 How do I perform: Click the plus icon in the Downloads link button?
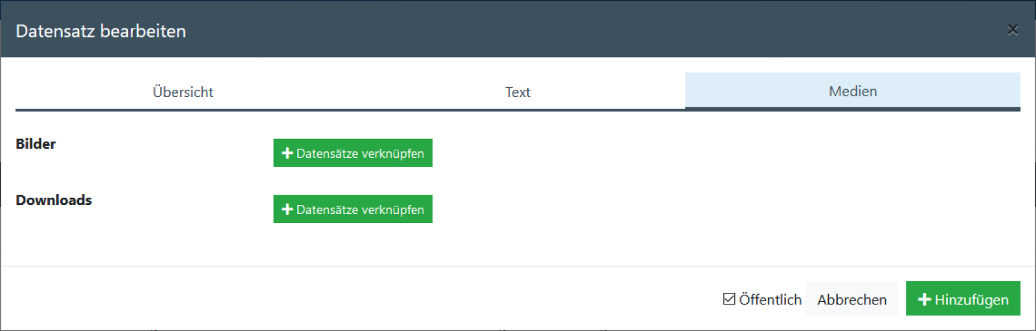click(287, 209)
